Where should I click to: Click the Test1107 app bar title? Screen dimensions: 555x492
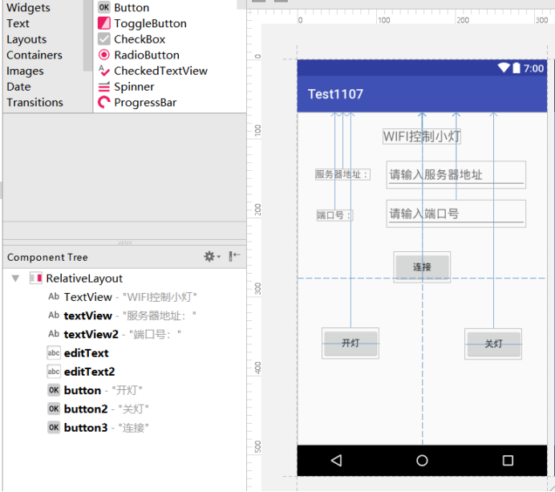[x=335, y=94]
